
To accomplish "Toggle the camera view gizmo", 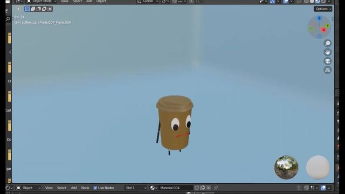I will click(x=327, y=61).
